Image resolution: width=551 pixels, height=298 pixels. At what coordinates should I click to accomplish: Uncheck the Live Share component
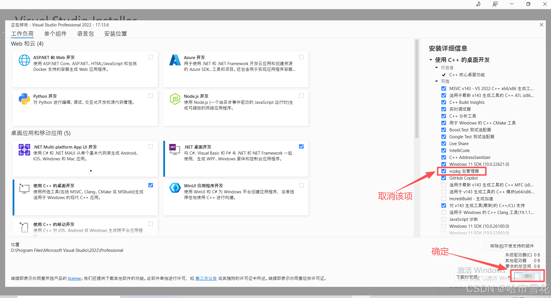444,144
